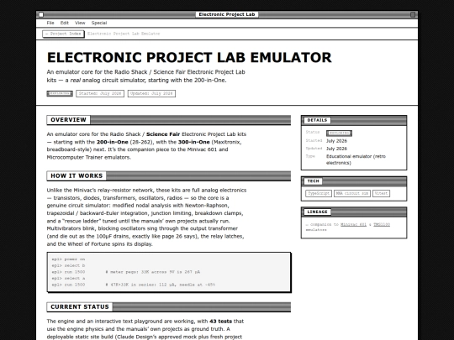Click the Electronic Project Lab window title
This screenshot has height=340, width=454.
(x=227, y=14)
